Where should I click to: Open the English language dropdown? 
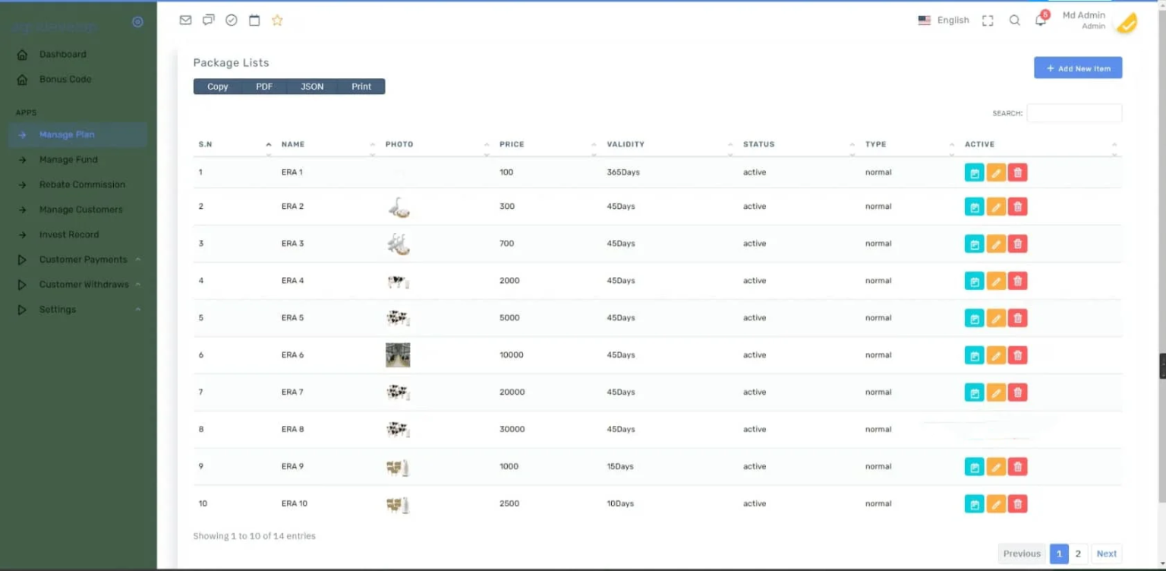click(944, 21)
